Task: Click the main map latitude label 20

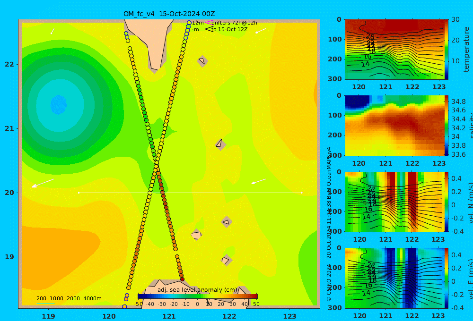Action: 9,193
